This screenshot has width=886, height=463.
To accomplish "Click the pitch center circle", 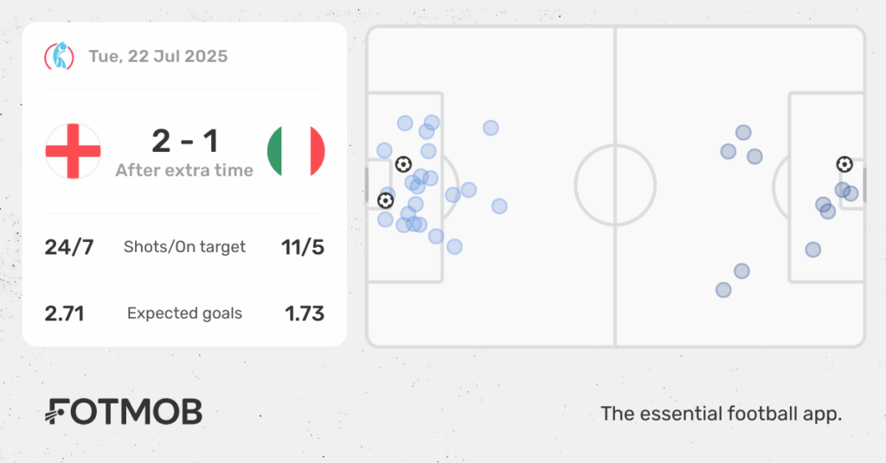I will 615,185.
